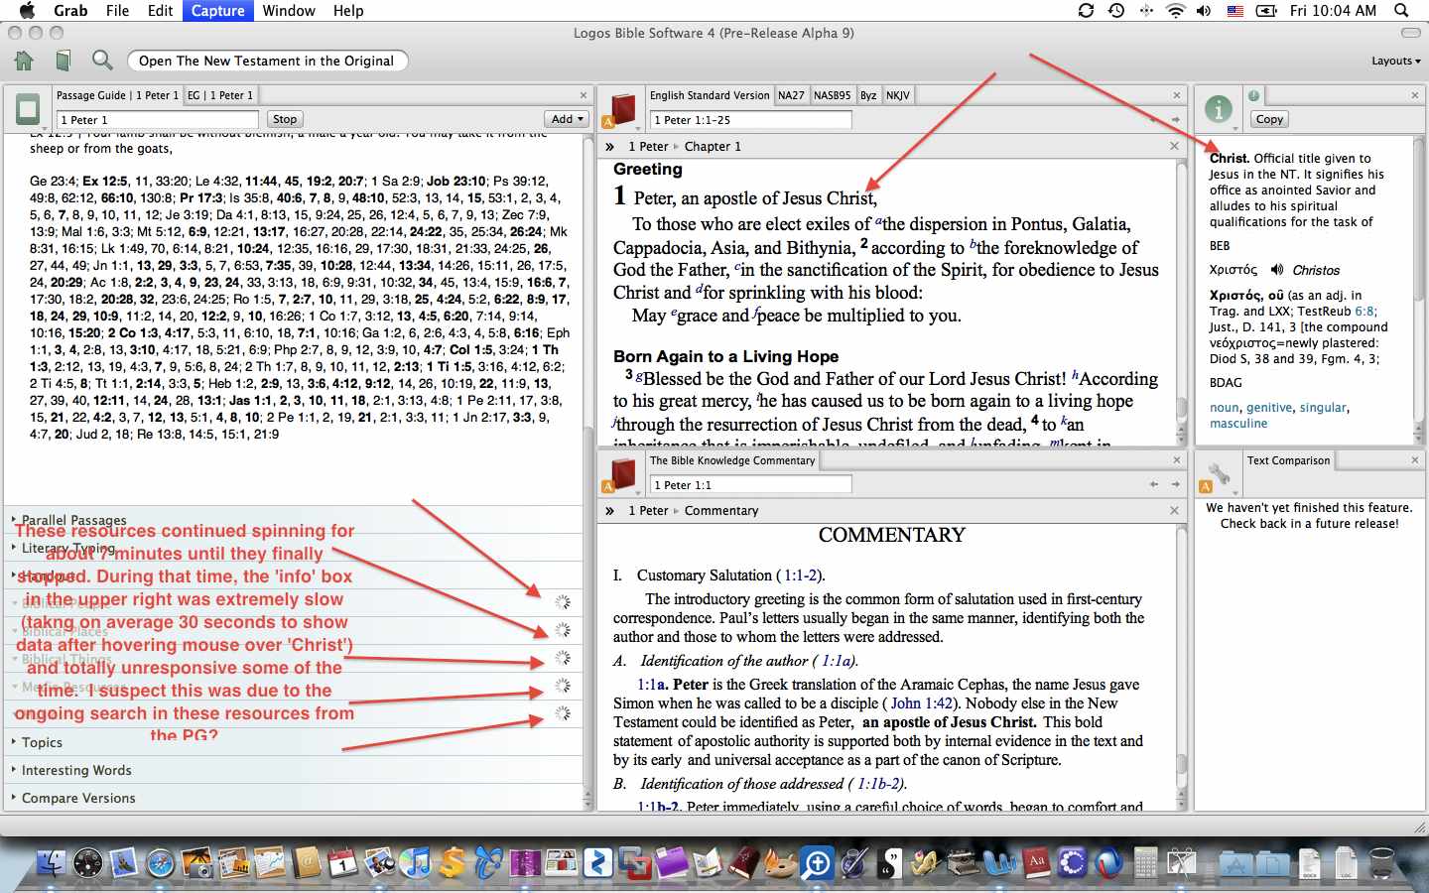Image resolution: width=1429 pixels, height=893 pixels.
Task: Click the Commentary panel vertical scrollbar
Action: click(x=1182, y=666)
